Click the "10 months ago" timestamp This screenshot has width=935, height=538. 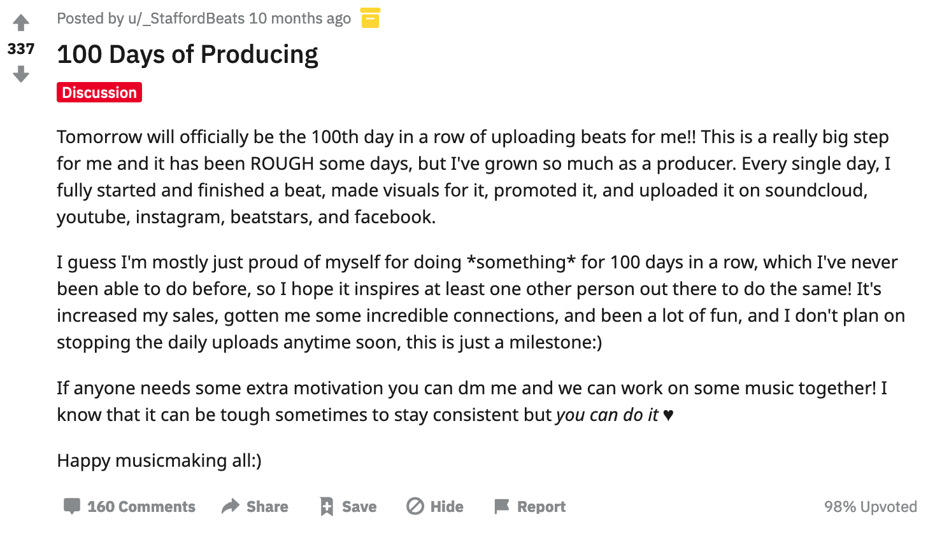click(x=300, y=18)
